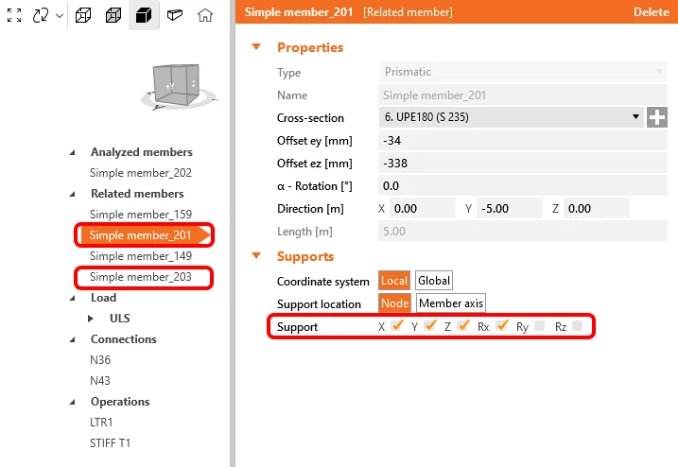Collapse the Properties section
This screenshot has width=678, height=467.
(x=256, y=46)
